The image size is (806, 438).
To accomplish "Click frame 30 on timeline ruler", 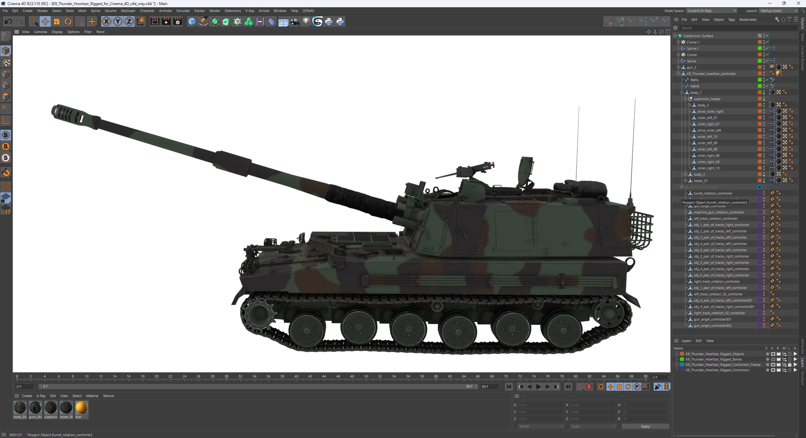I will click(x=226, y=377).
